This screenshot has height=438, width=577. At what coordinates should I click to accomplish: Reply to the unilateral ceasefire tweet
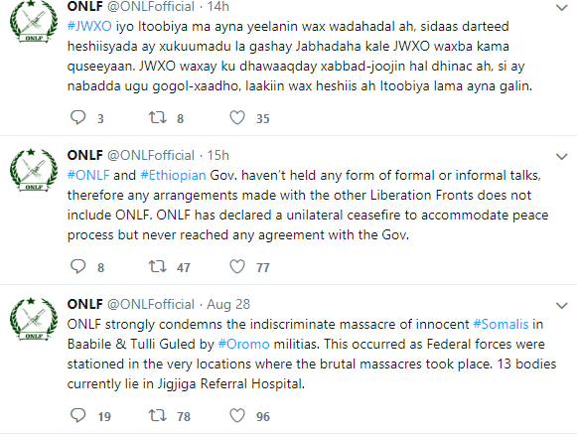(x=78, y=267)
